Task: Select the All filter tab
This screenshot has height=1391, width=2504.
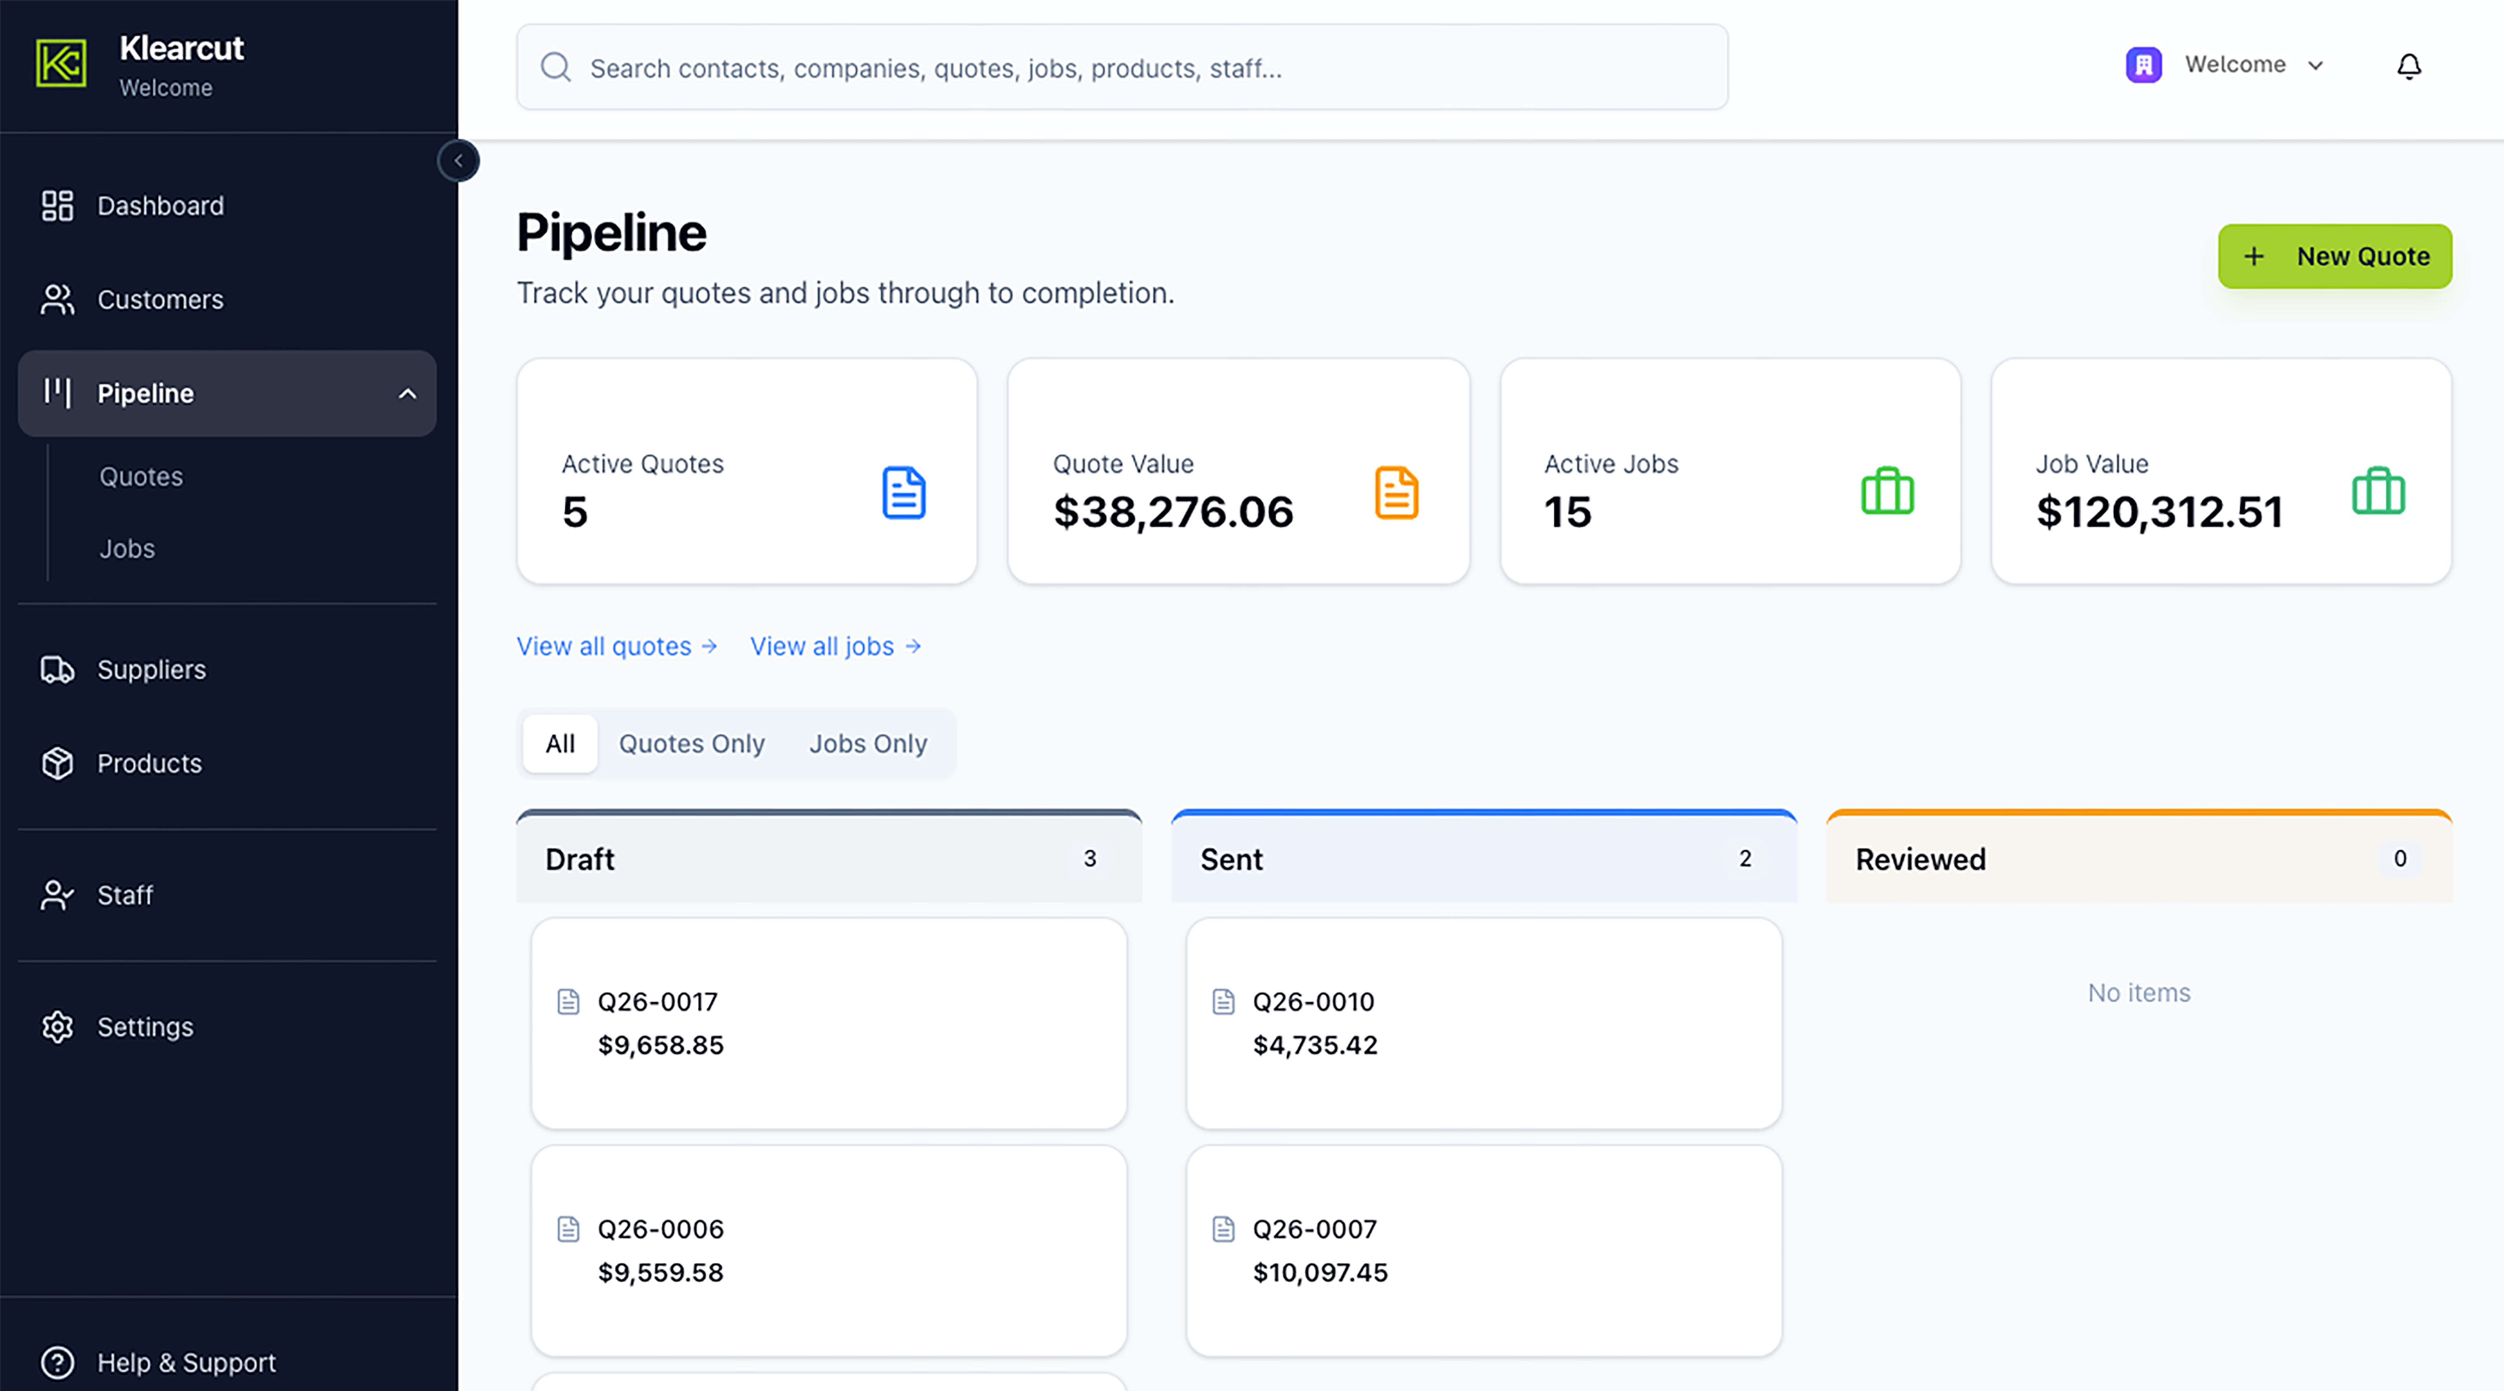Action: pyautogui.click(x=560, y=744)
